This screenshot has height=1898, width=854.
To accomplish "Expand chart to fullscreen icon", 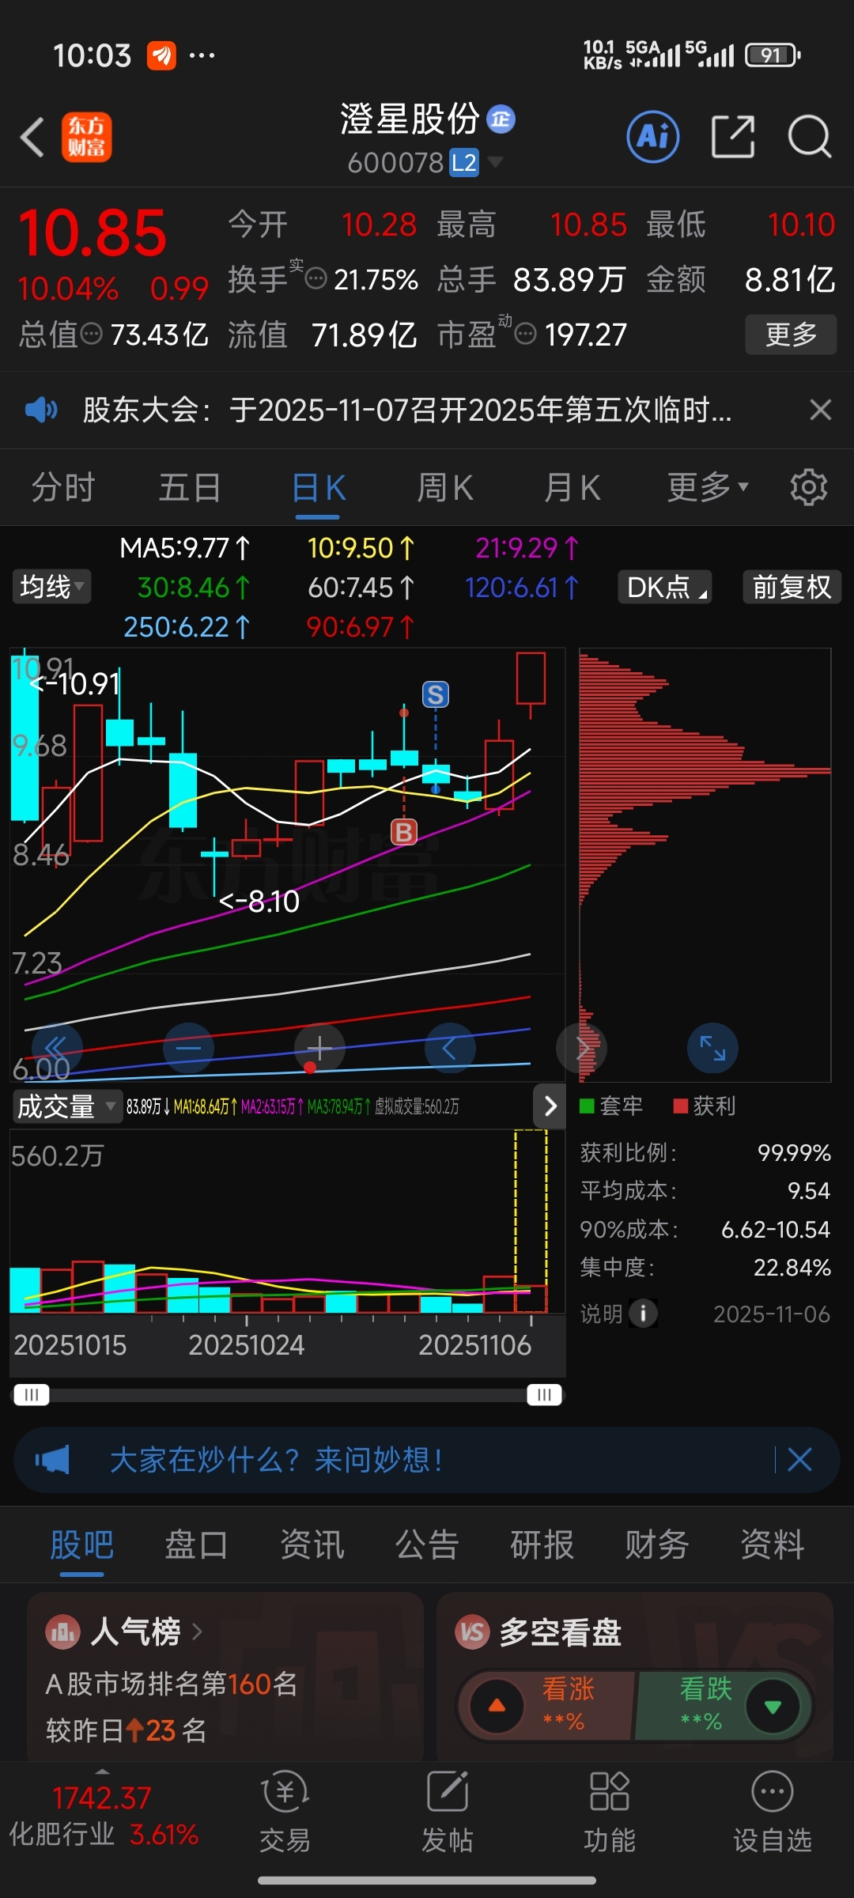I will pos(712,1048).
